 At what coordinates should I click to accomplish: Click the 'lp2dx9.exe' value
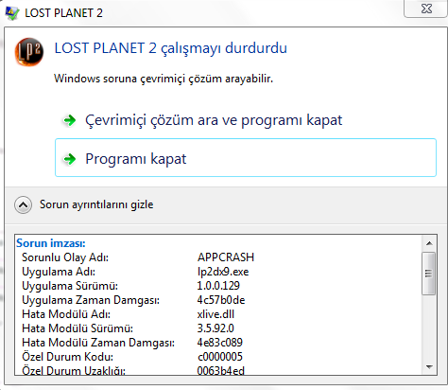[223, 272]
